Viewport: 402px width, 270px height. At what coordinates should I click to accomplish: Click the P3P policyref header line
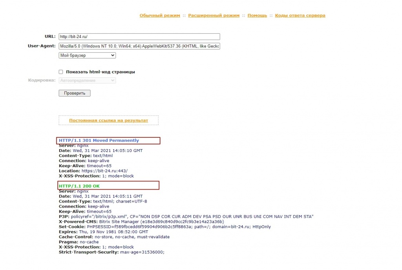click(x=186, y=217)
